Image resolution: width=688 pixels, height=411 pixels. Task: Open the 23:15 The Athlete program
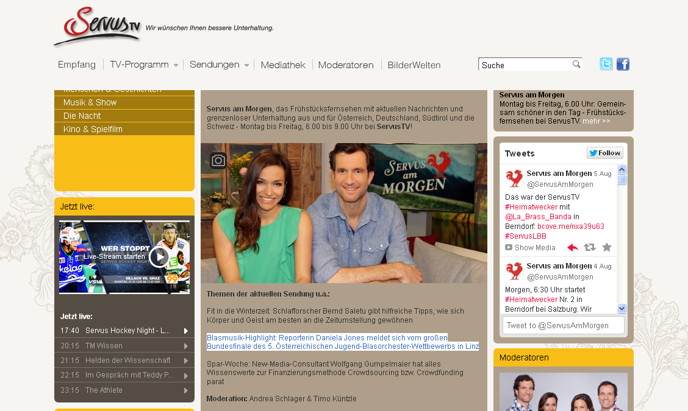(124, 390)
